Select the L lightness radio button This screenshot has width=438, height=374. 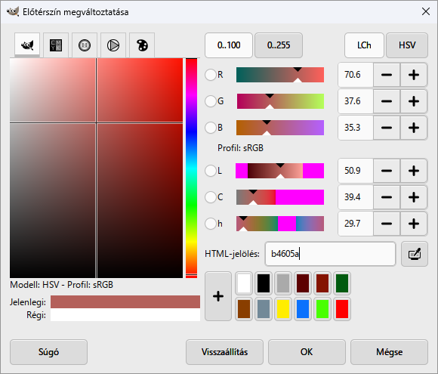tap(211, 171)
